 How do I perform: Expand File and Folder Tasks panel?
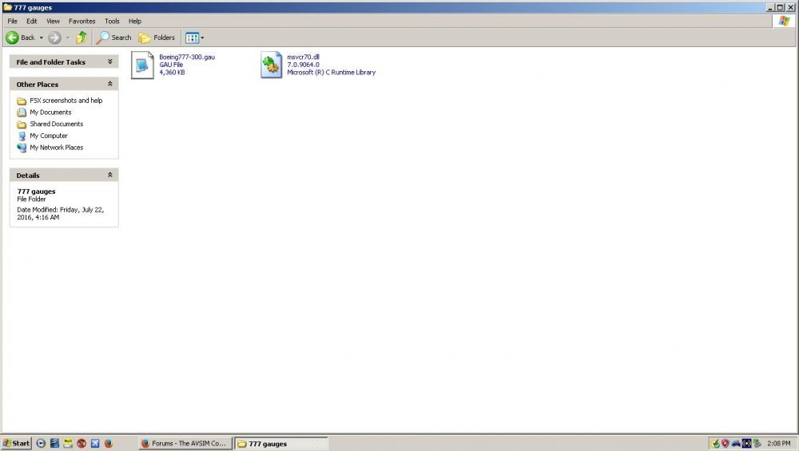109,61
